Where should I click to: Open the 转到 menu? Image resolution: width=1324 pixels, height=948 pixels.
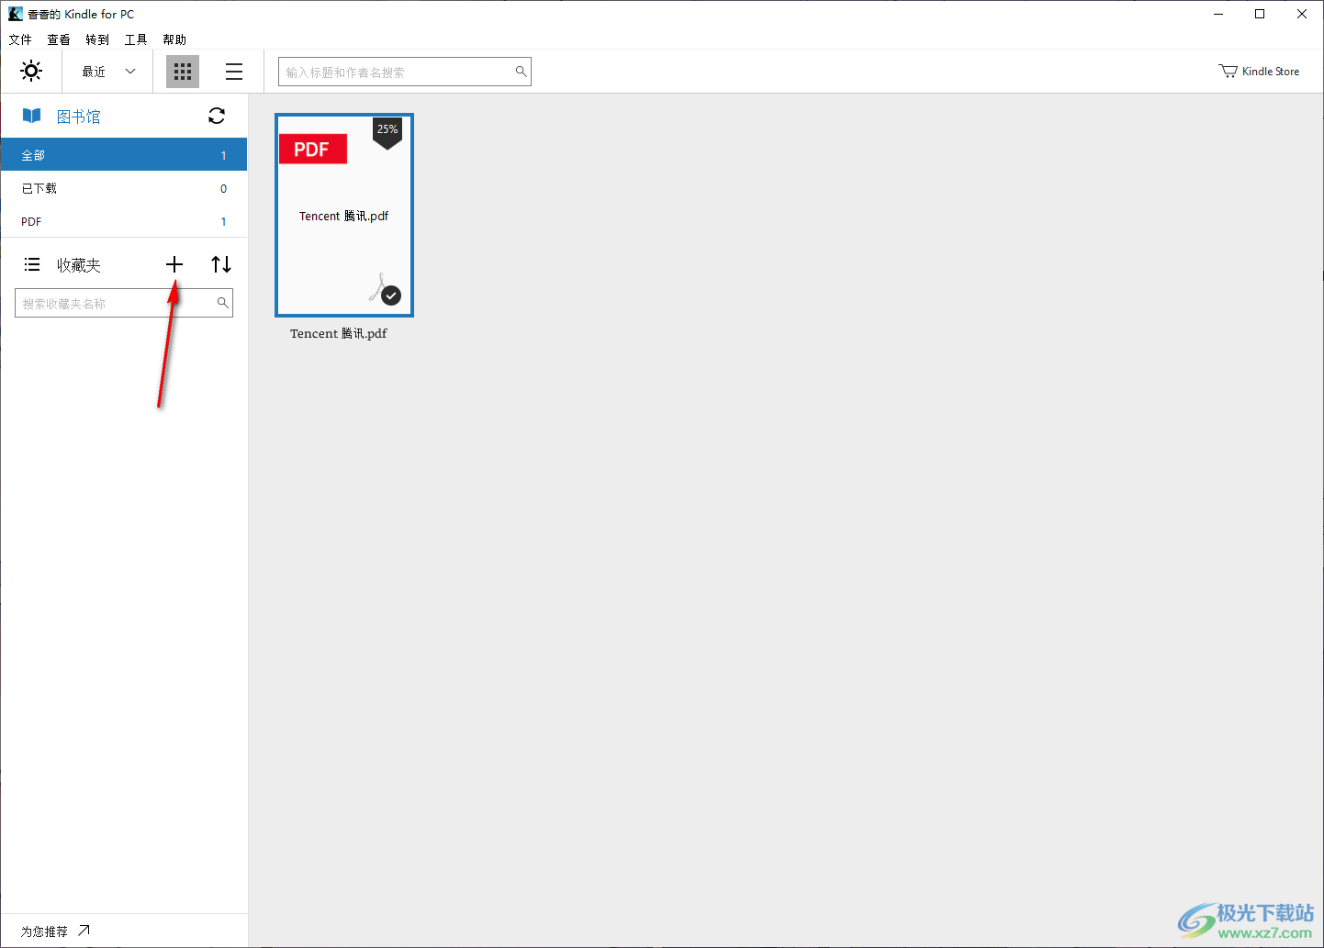97,39
